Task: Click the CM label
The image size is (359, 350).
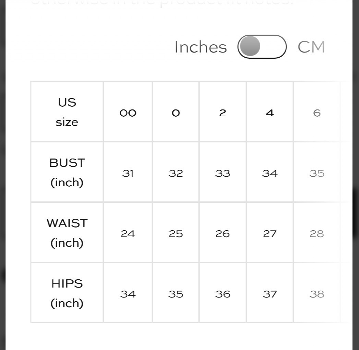Action: pyautogui.click(x=311, y=47)
